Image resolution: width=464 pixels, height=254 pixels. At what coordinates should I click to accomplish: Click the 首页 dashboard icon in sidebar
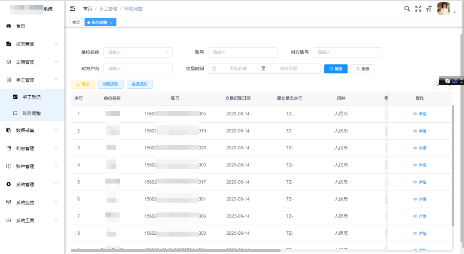(x=9, y=26)
